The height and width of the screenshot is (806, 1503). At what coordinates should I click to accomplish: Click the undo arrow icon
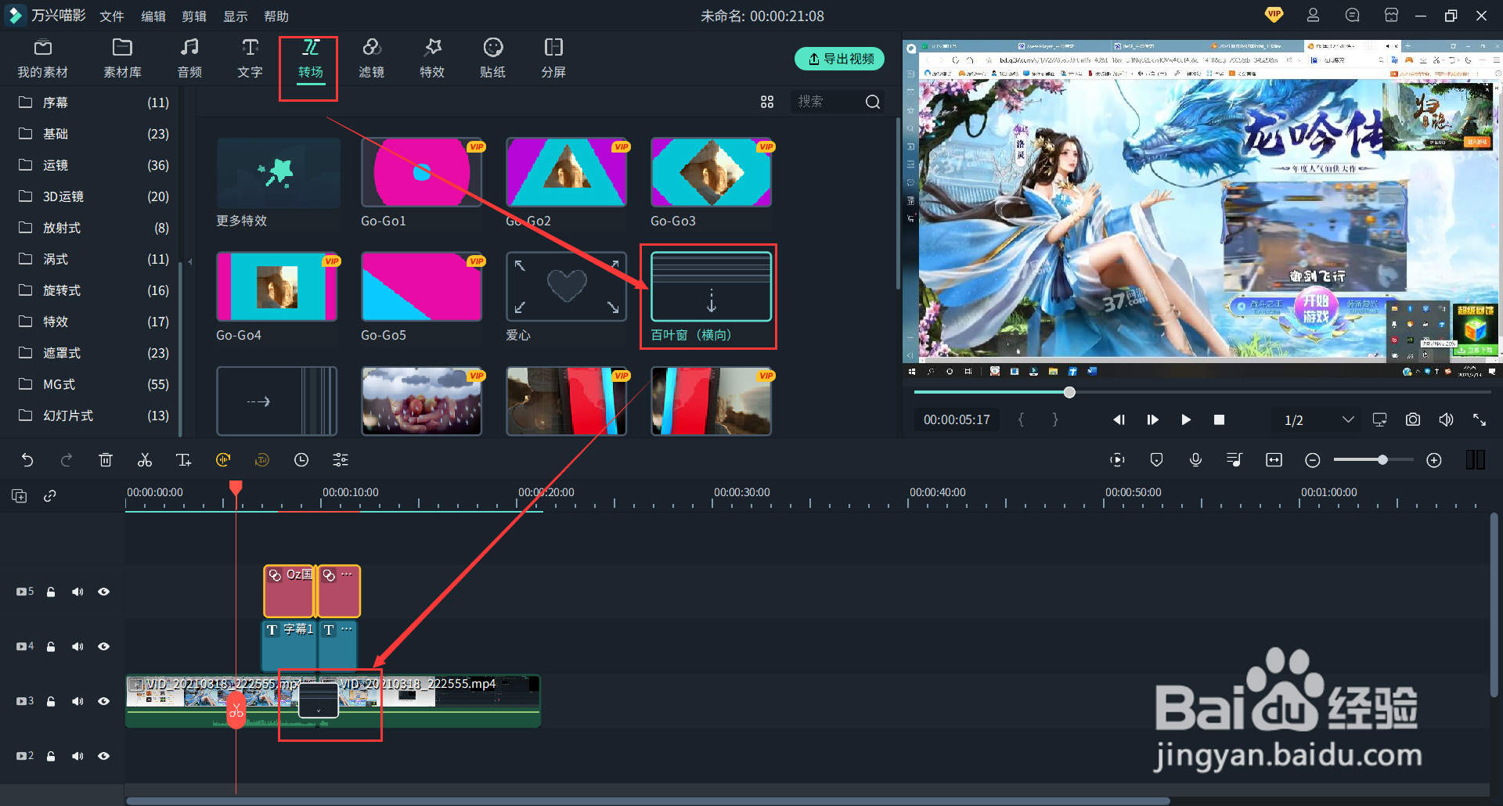click(x=27, y=460)
